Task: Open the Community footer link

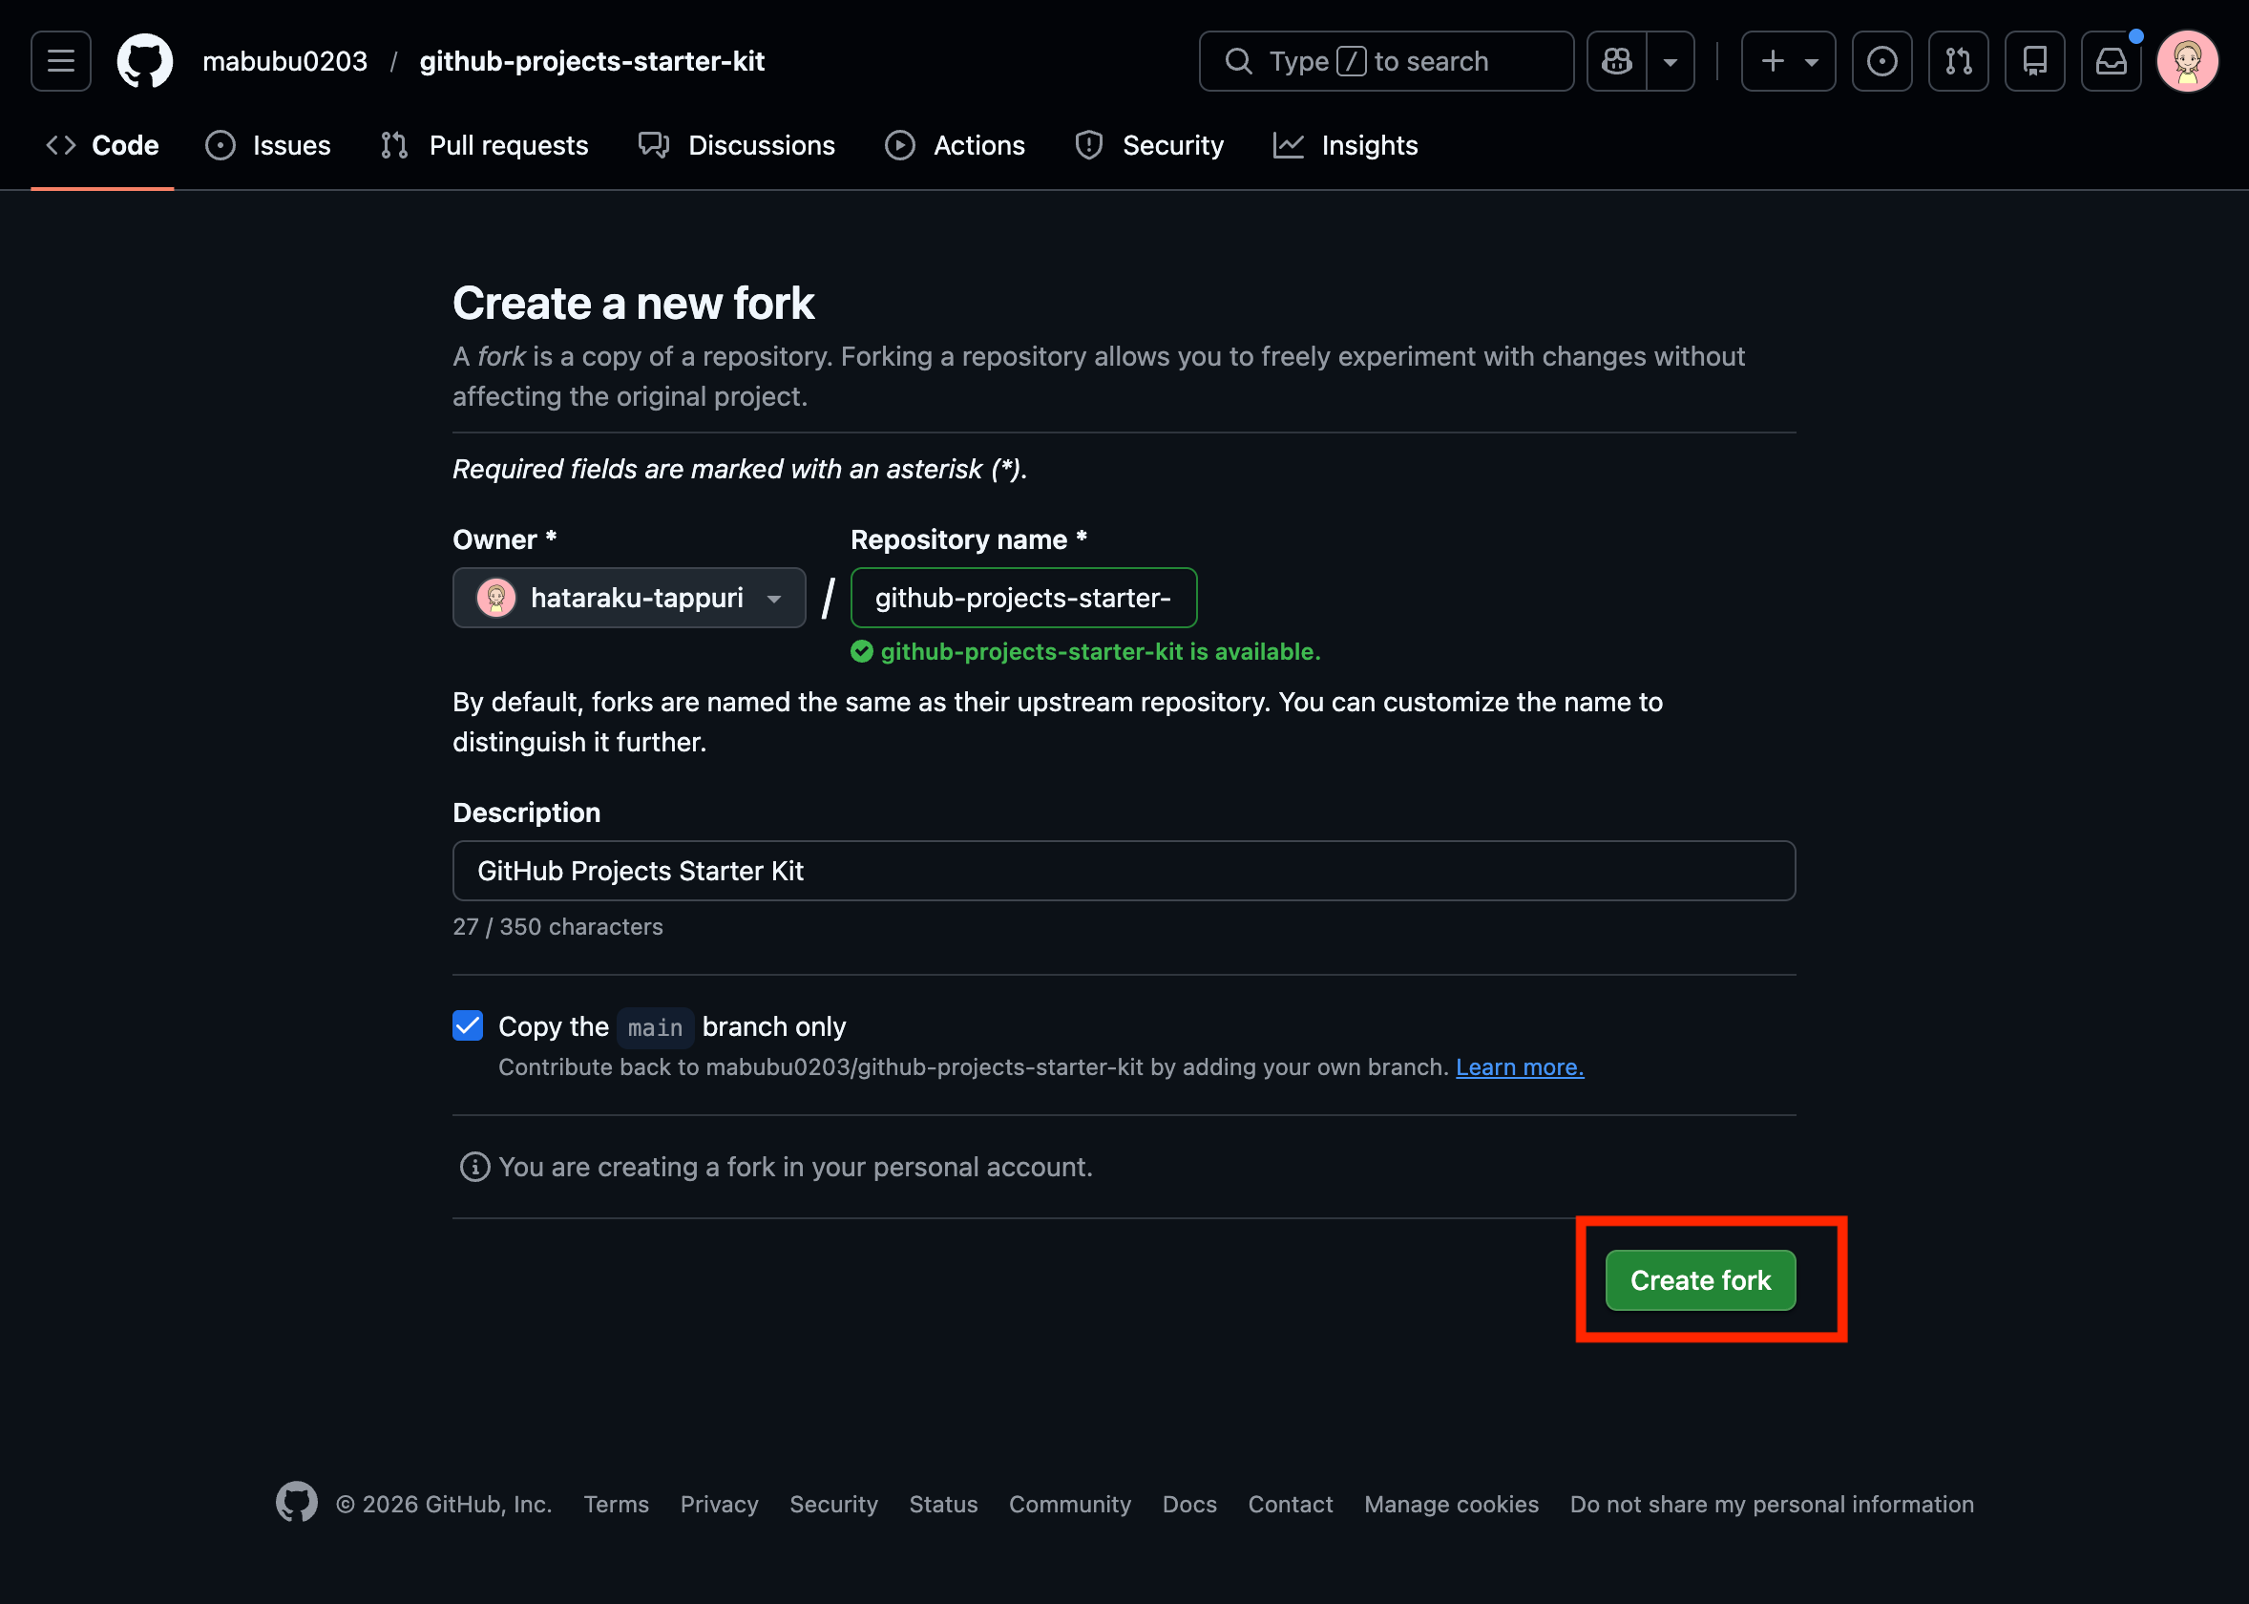Action: point(1069,1503)
